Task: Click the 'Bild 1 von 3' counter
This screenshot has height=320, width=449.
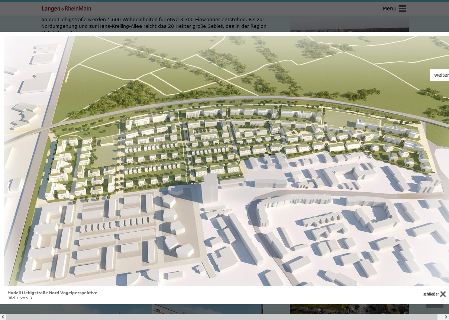Action: coord(20,298)
